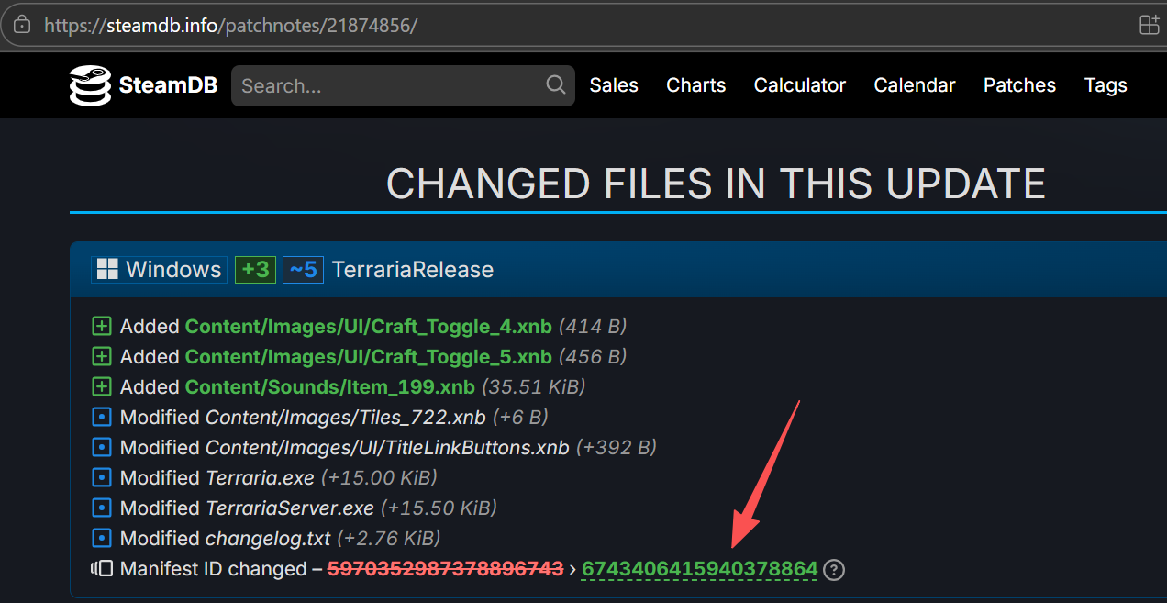The image size is (1167, 603).
Task: Click the help question mark next to manifest ID
Action: [x=833, y=570]
